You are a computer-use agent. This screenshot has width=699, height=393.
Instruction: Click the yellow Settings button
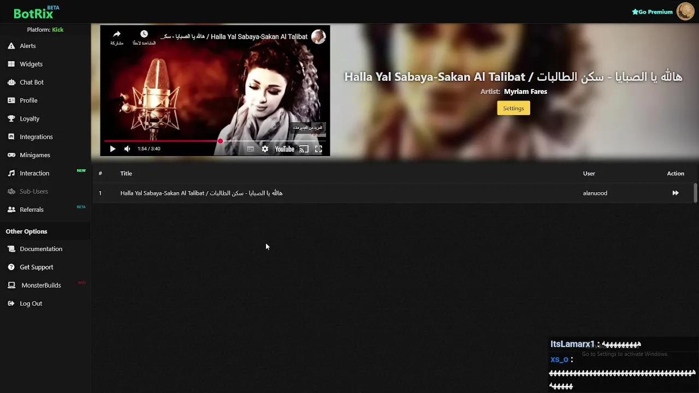pyautogui.click(x=513, y=108)
